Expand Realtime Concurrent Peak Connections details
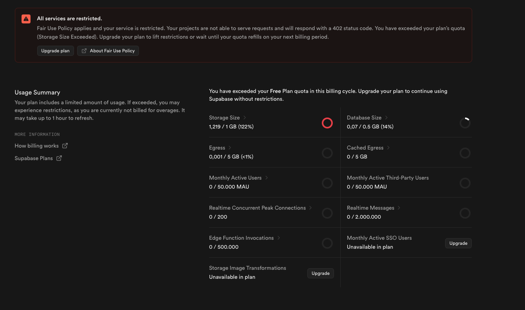Screen dimensions: 525x310 point(310,208)
